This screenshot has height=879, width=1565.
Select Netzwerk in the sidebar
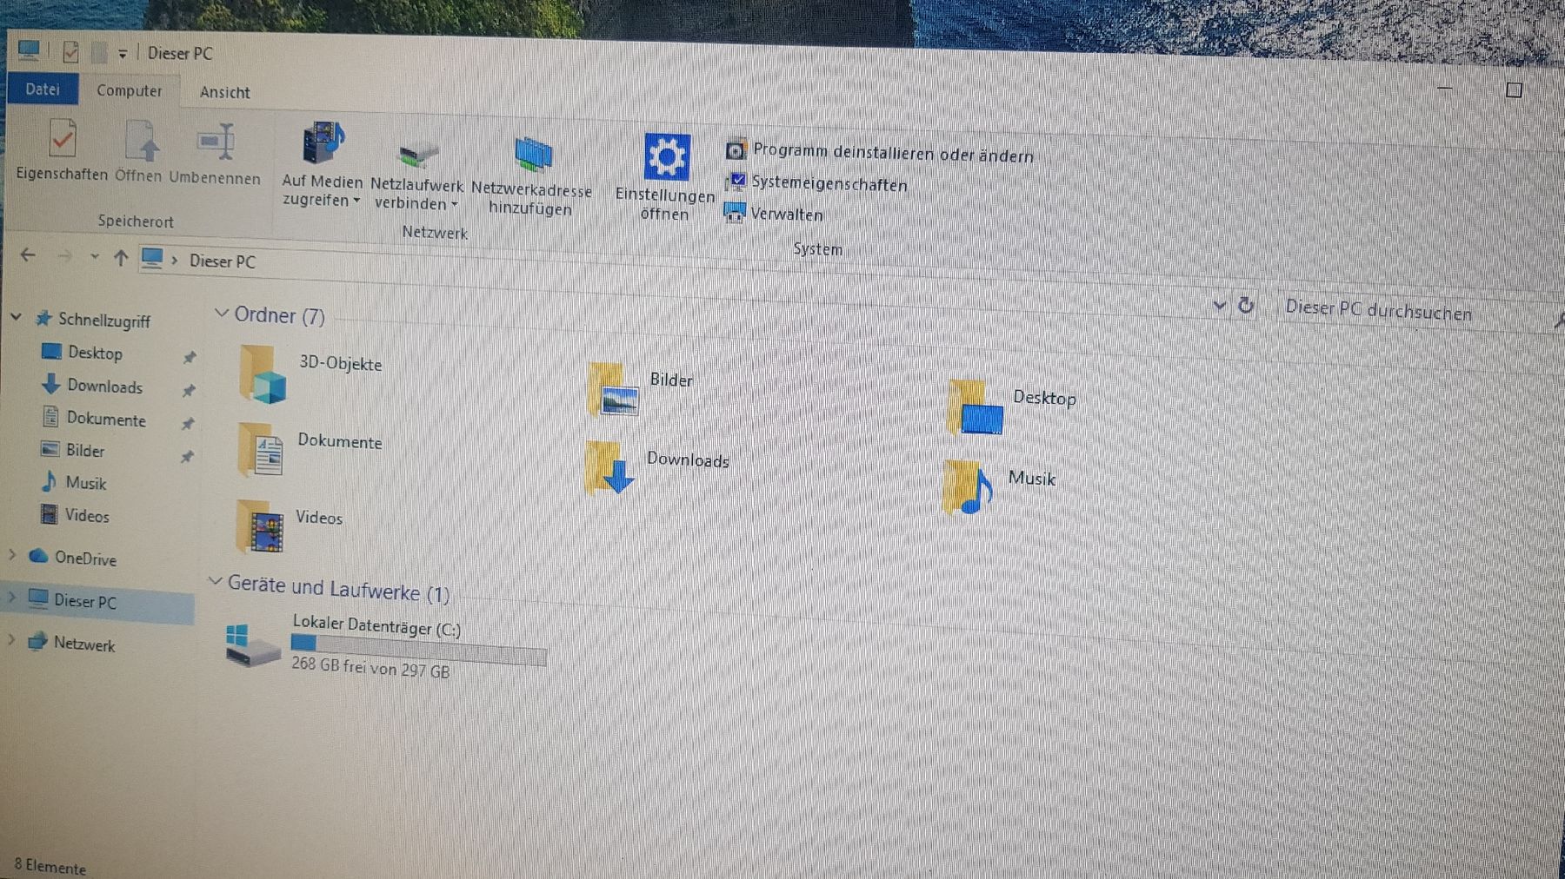pyautogui.click(x=83, y=644)
